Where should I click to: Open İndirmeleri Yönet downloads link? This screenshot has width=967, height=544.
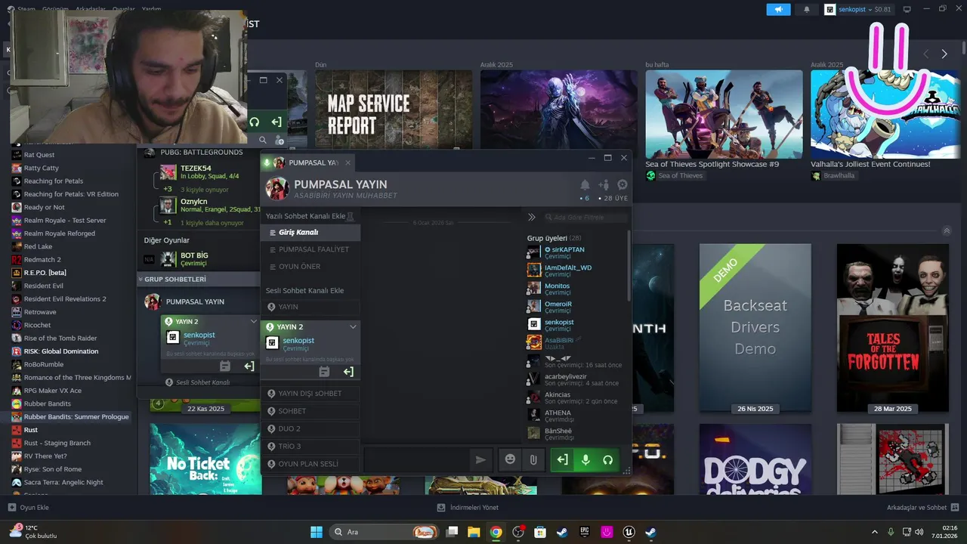(468, 508)
